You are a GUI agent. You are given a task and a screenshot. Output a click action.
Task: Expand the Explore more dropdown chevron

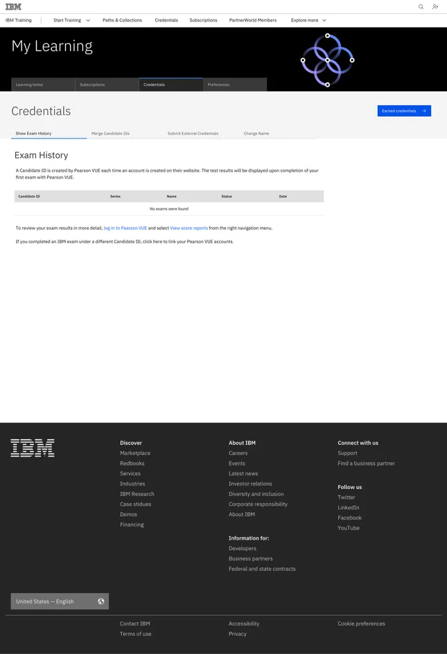[324, 21]
